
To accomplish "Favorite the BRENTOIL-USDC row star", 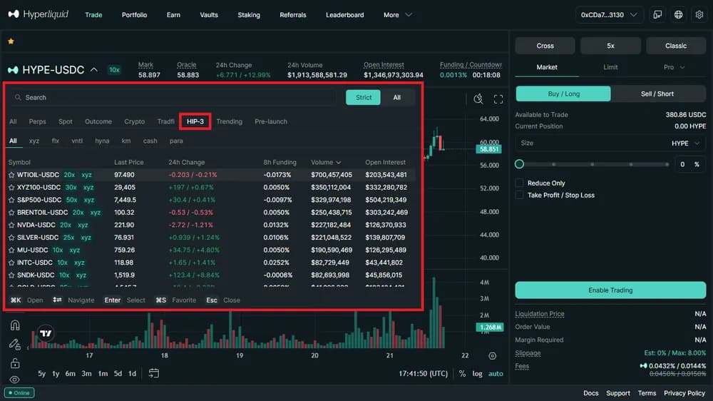I will pyautogui.click(x=11, y=213).
